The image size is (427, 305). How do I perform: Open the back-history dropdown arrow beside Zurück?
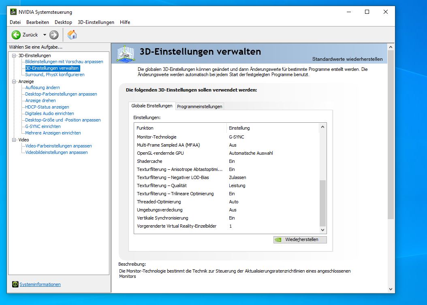pyautogui.click(x=45, y=35)
